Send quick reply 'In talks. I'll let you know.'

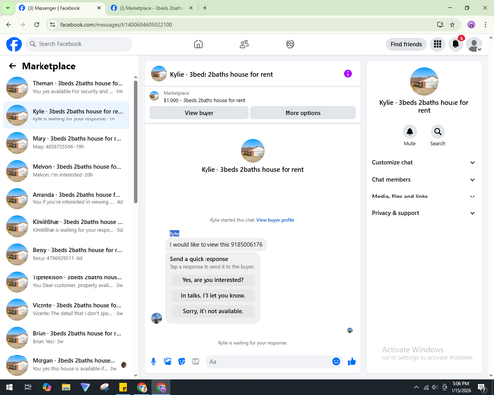[212, 296]
